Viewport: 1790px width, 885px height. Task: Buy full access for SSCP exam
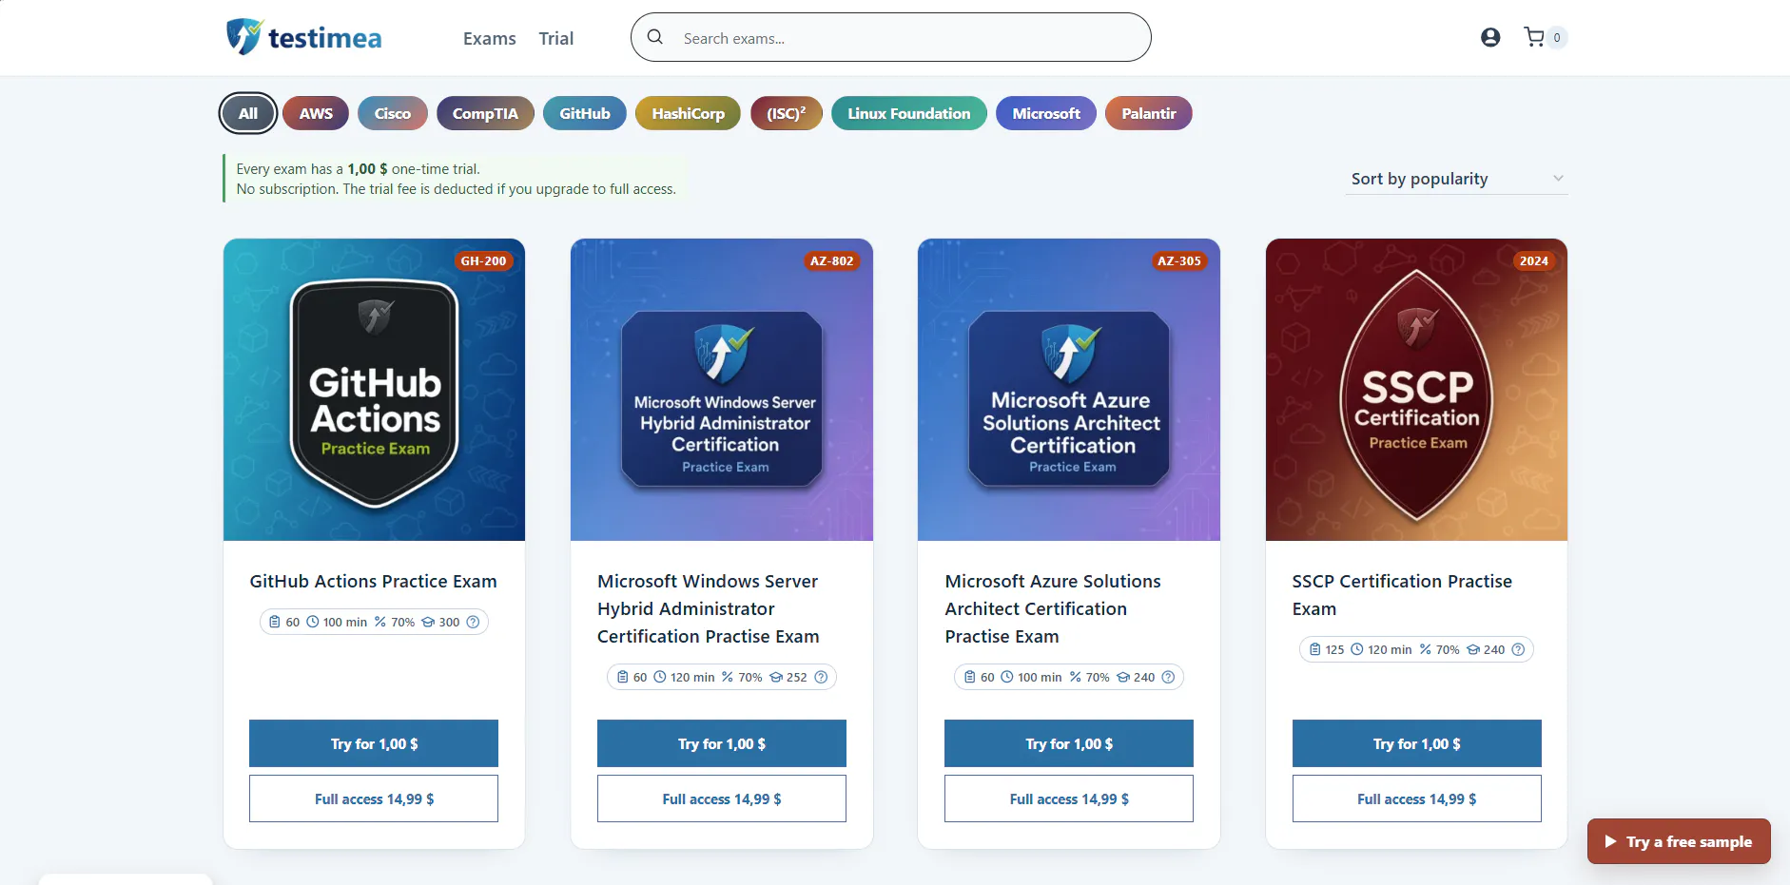[1417, 798]
